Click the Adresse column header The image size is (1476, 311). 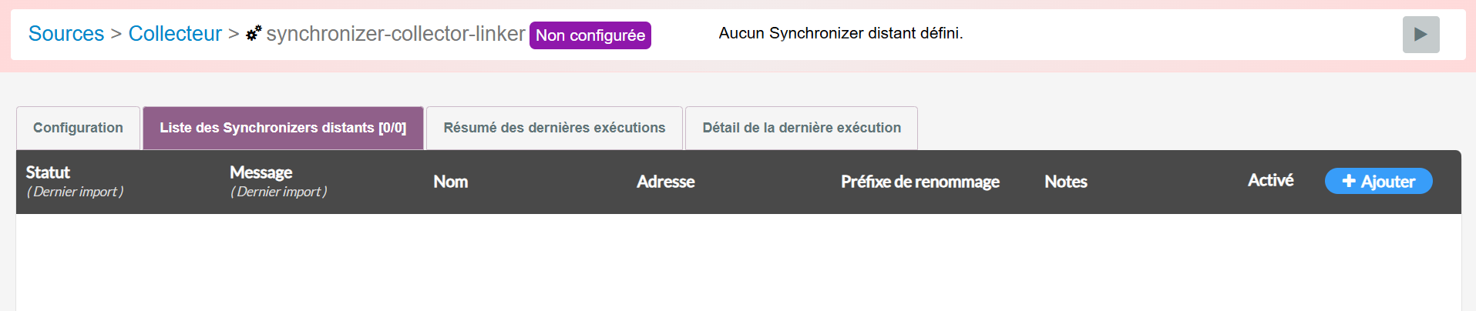[x=666, y=182]
